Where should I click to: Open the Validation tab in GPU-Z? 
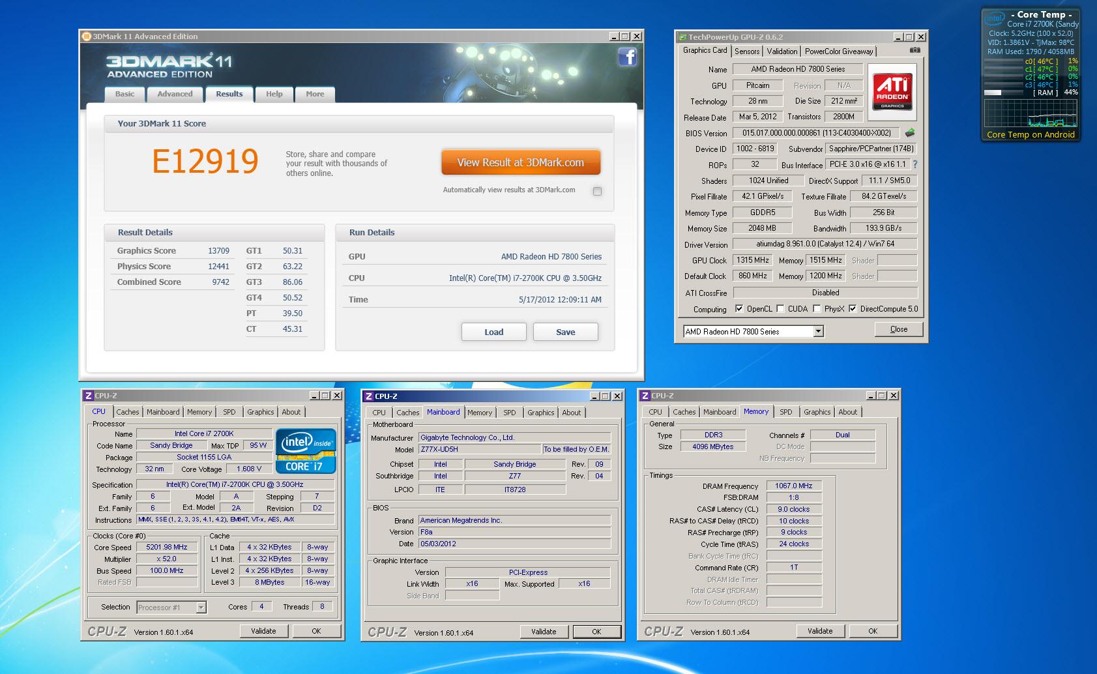tap(782, 51)
